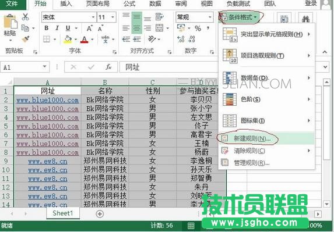334x232 pixels.
Task: Choose 管理规则(R) menu entry
Action: click(x=266, y=163)
